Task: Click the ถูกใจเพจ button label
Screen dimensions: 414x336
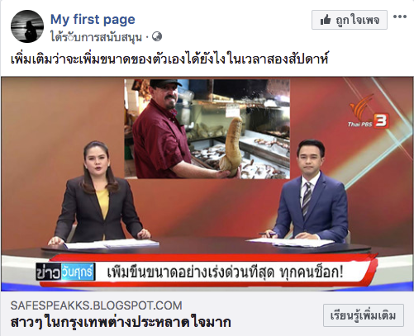Action: [358, 20]
